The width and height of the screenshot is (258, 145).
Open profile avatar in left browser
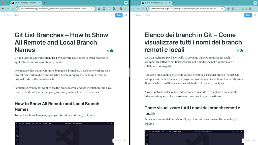121,9
